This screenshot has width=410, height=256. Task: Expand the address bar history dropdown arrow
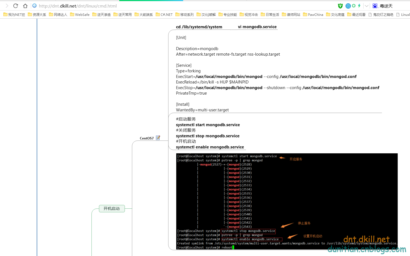click(x=367, y=6)
